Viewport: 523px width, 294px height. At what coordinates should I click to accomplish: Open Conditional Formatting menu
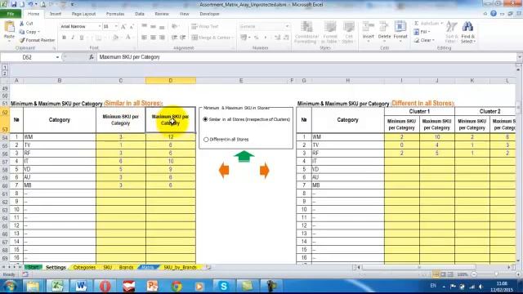coord(306,33)
